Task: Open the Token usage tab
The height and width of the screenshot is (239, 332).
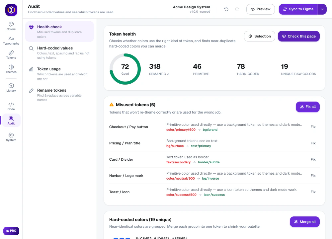Action: (x=59, y=74)
